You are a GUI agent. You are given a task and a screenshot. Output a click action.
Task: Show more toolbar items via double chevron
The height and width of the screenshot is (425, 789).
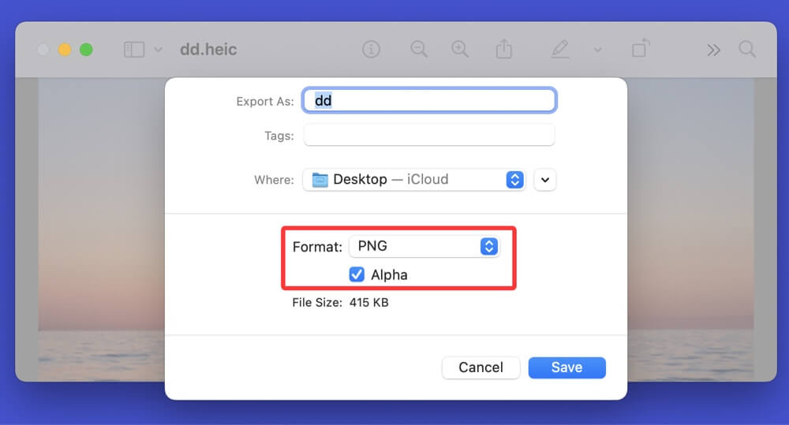[x=713, y=50]
